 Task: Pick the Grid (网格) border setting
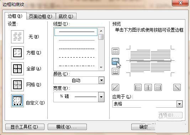(x=17, y=85)
